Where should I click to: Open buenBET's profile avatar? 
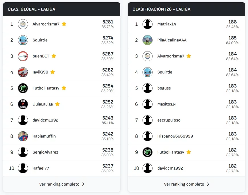[23, 56]
